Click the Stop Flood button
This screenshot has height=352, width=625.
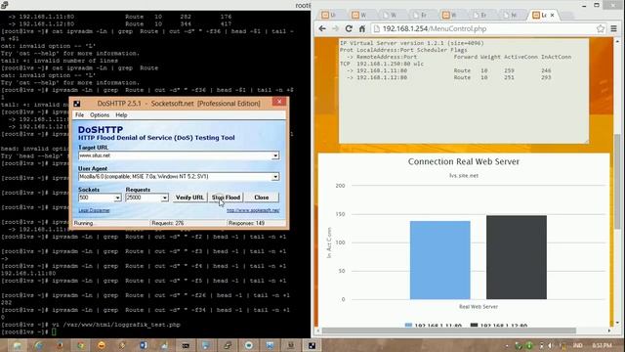pyautogui.click(x=226, y=198)
